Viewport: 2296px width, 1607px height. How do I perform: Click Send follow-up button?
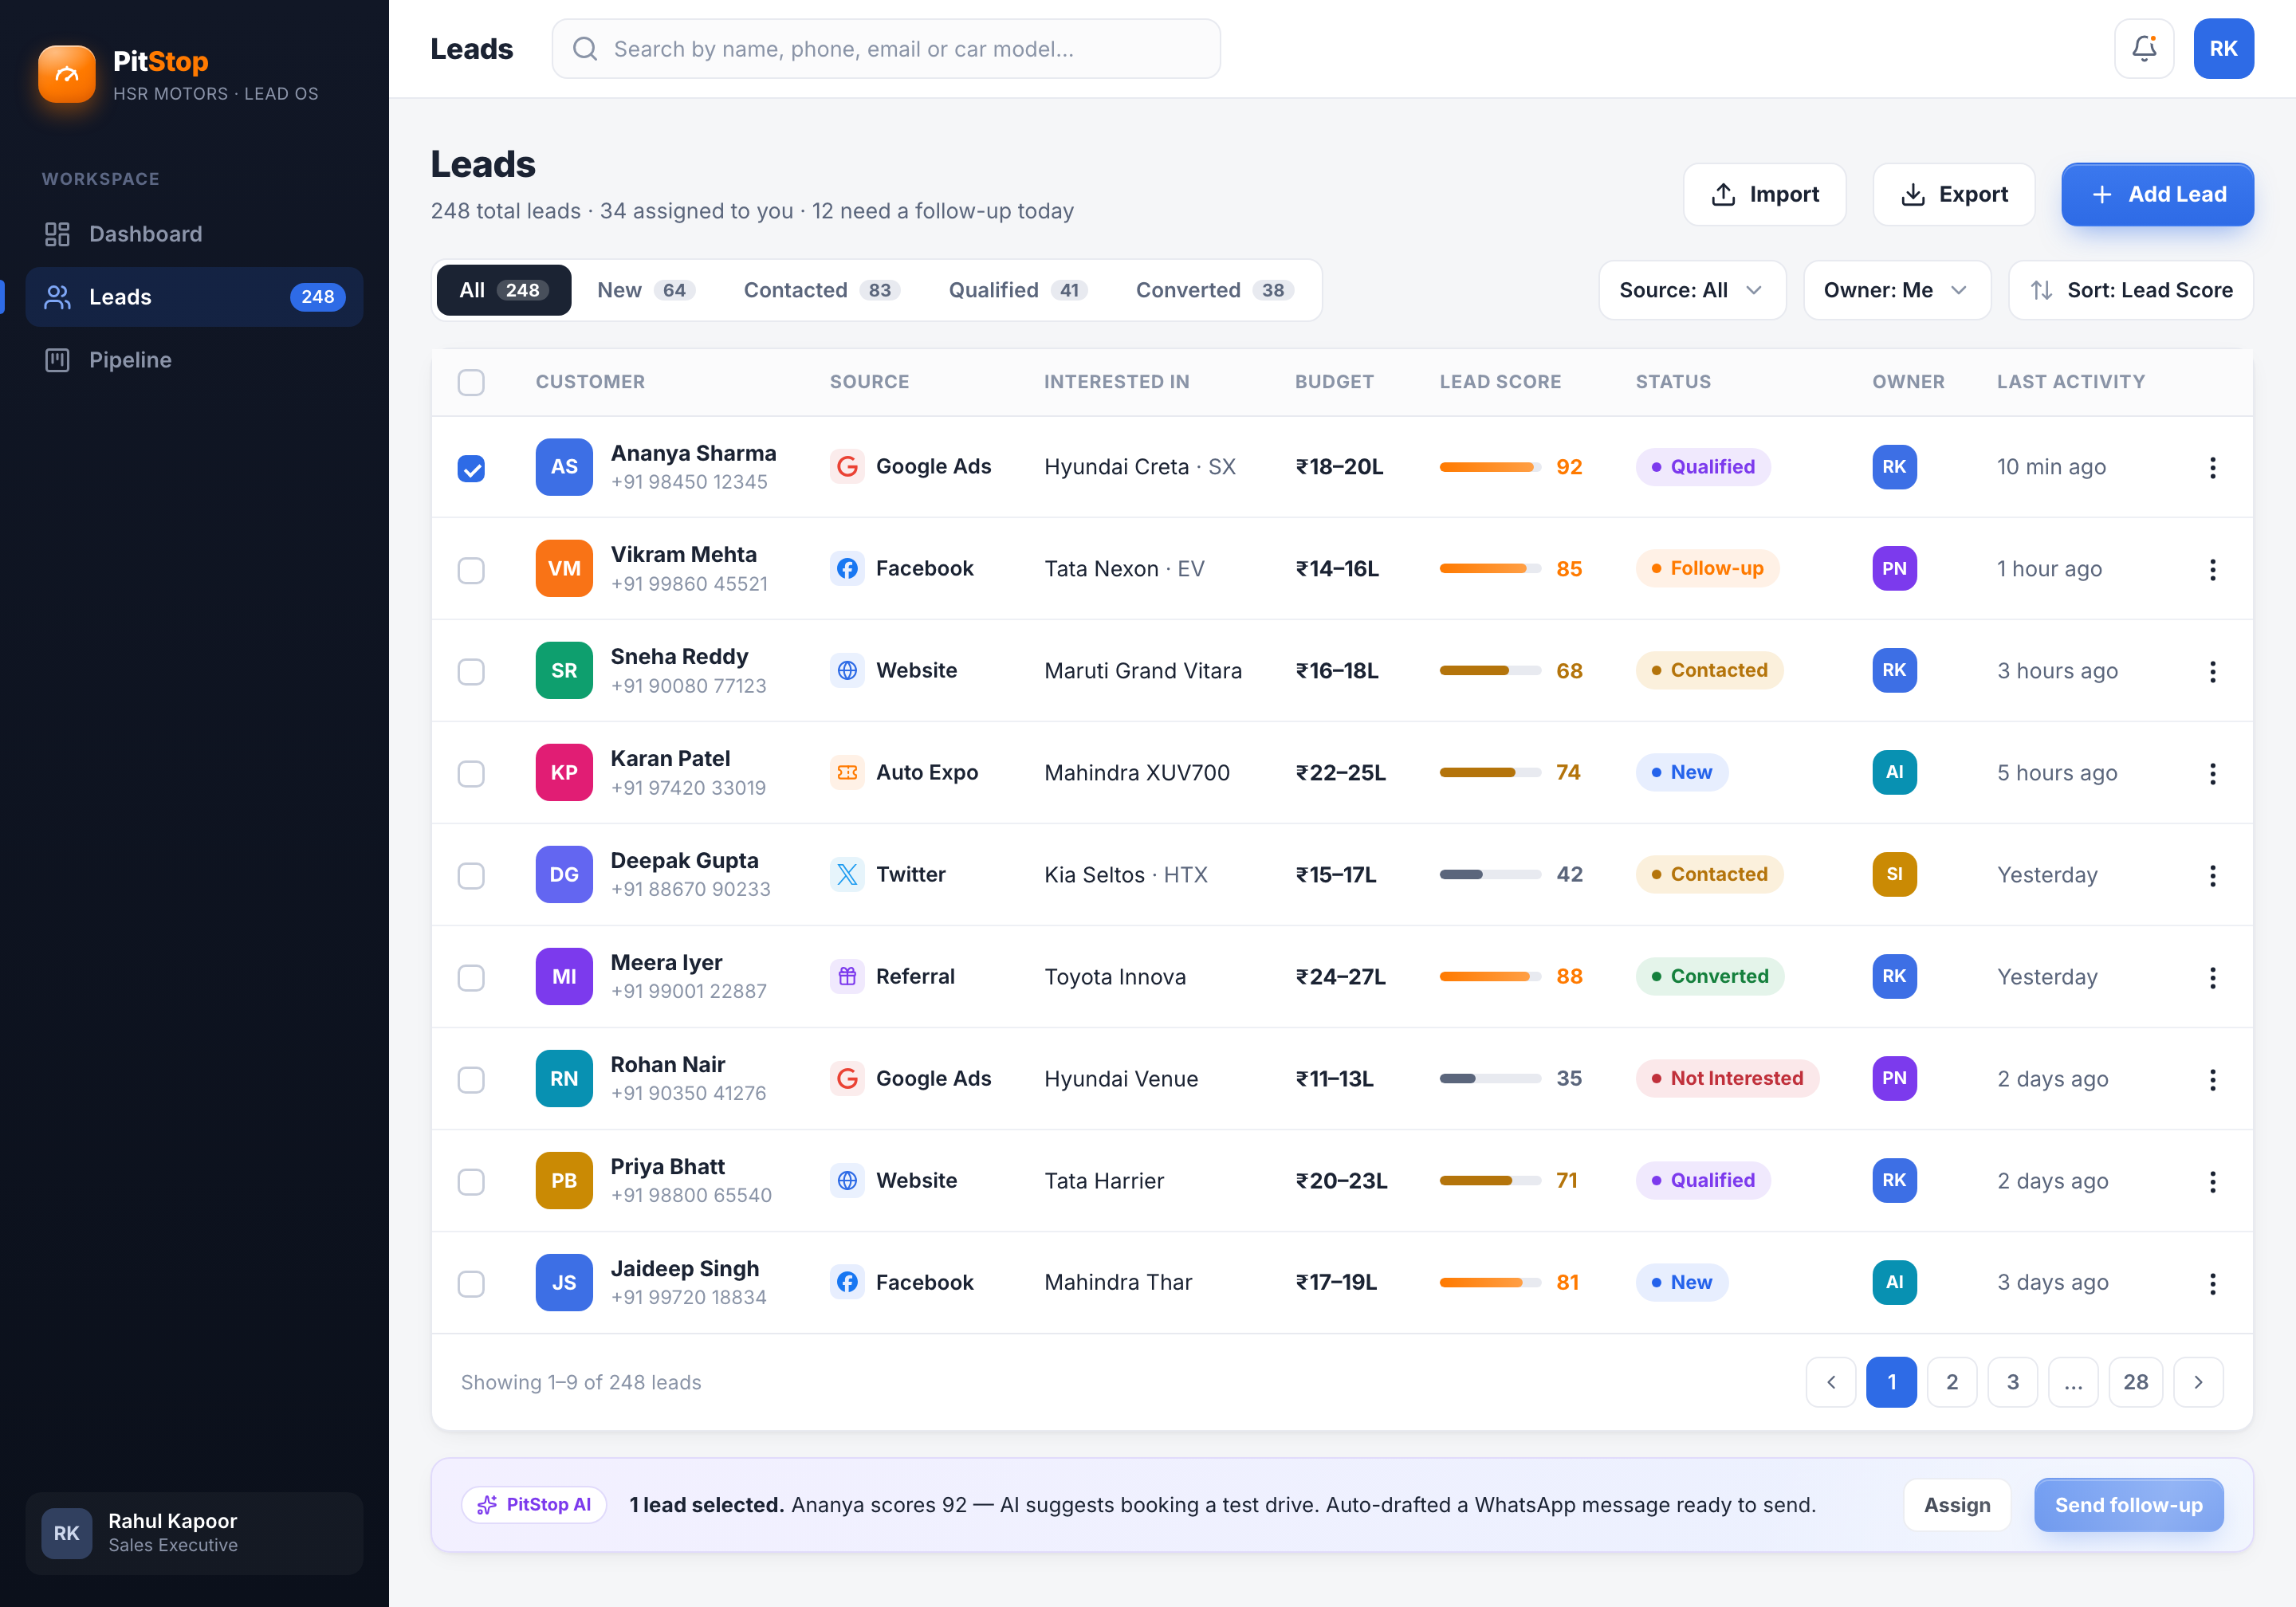click(x=2128, y=1505)
